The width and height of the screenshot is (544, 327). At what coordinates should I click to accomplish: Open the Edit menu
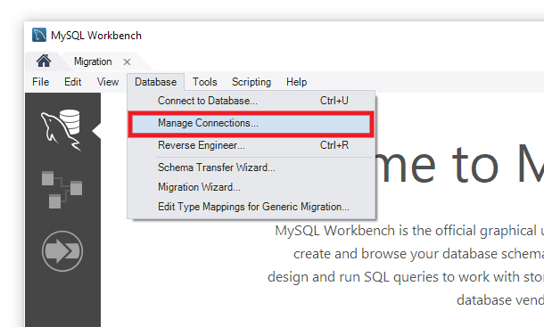click(x=72, y=82)
